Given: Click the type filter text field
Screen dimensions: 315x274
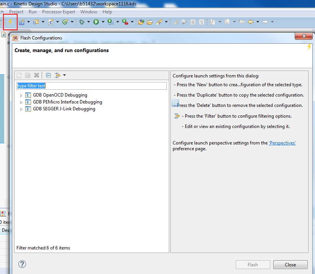Looking at the screenshot, I should 91,86.
